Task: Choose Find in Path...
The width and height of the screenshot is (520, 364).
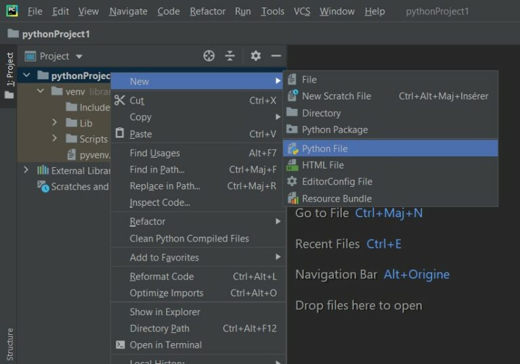Action: [x=196, y=169]
